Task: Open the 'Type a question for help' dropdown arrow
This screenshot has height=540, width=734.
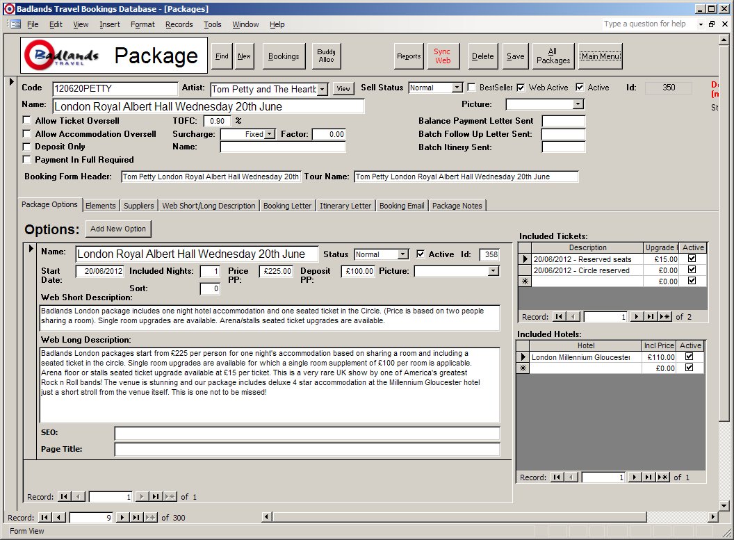Action: tap(701, 24)
